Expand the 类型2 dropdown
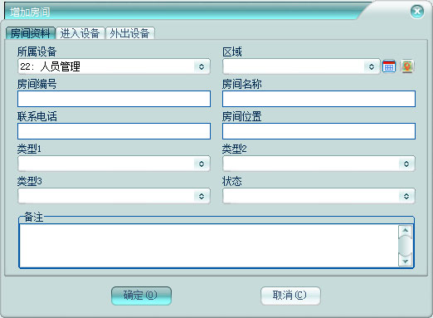 [406, 164]
